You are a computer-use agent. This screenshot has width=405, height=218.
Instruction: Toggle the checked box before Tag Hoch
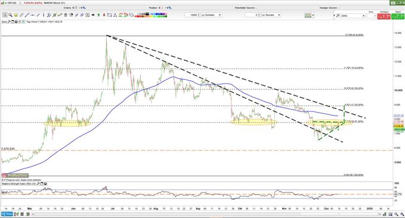pyautogui.click(x=23, y=21)
